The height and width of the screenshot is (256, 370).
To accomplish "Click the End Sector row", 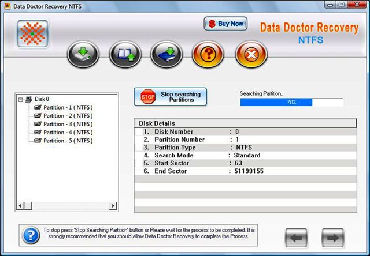I will [x=245, y=171].
